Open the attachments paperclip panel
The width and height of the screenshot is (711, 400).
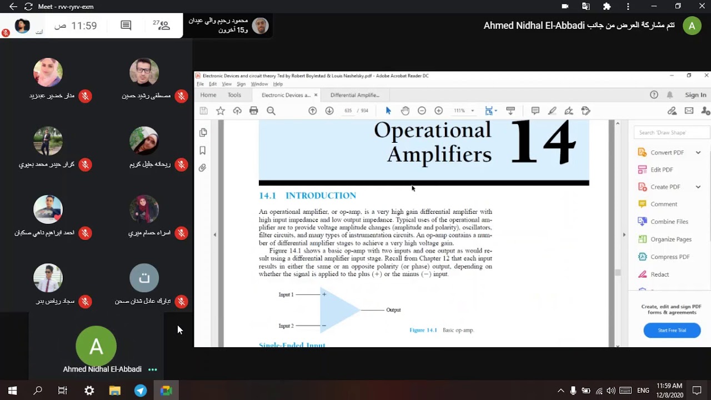pyautogui.click(x=203, y=167)
